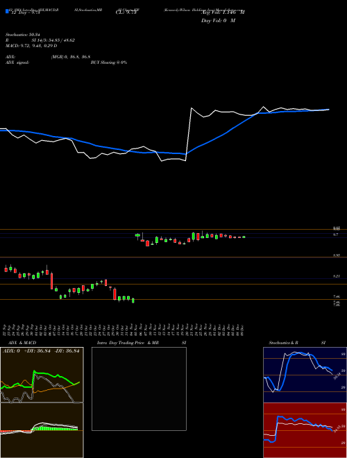Viewport: 347px width, 458px height.
Task: Click the 8.95 price axis label
Action: coord(337,255)
